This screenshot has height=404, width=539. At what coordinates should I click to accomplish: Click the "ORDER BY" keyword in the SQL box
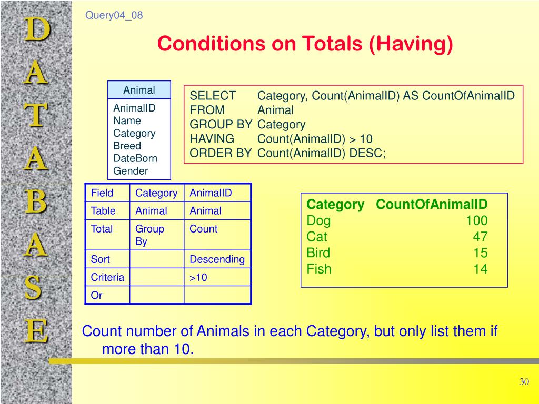(221, 153)
